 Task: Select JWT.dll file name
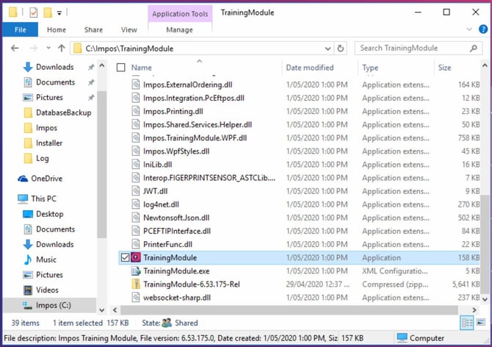(156, 191)
